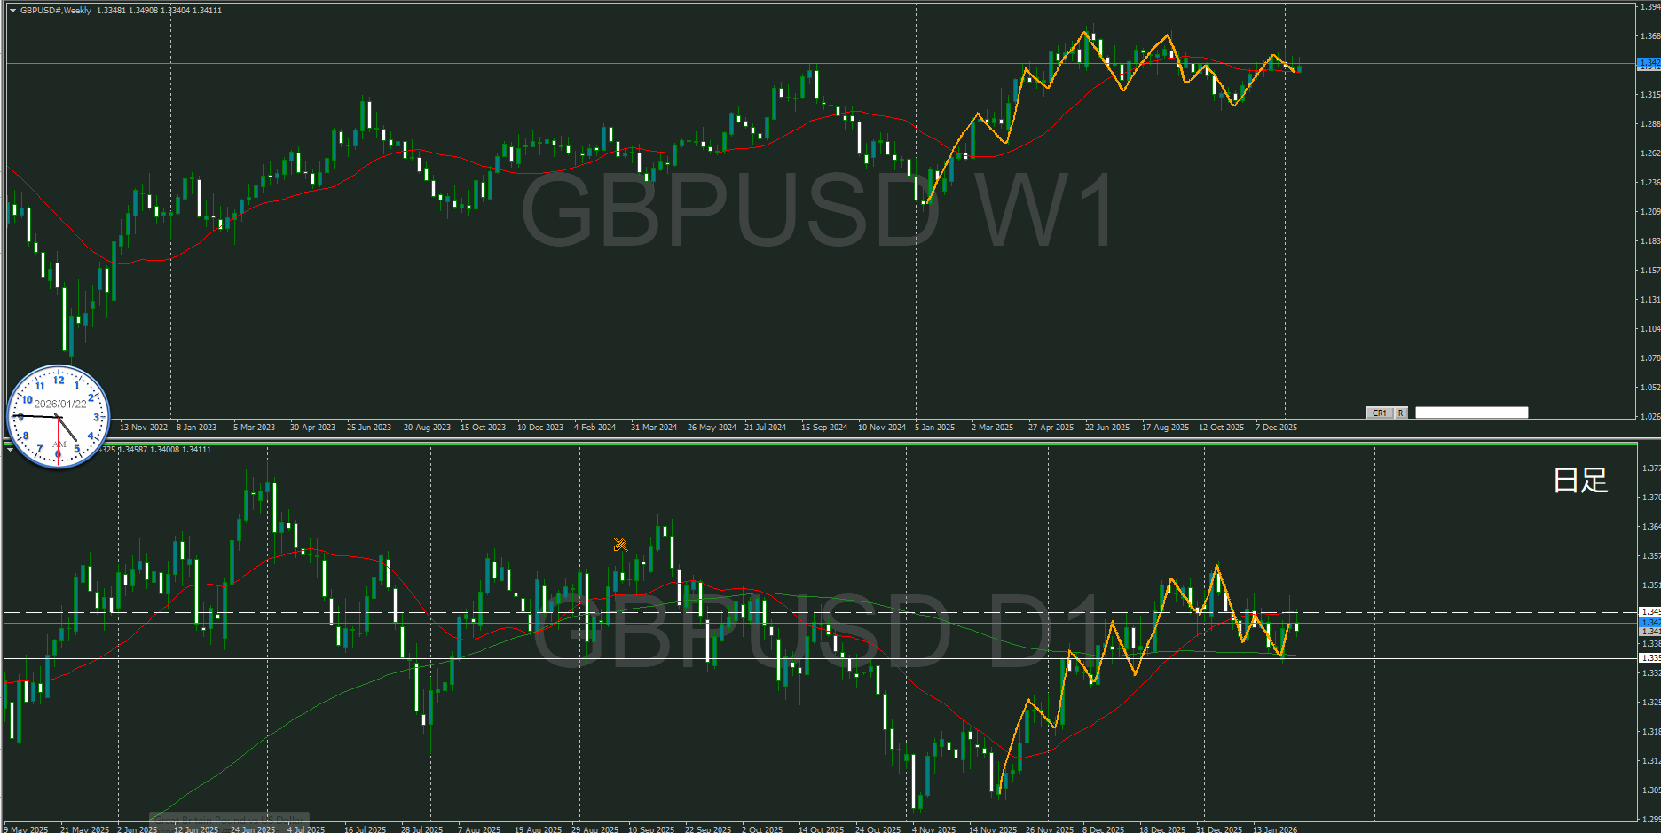Click the '4 Nov 2025' date on daily time axis
Screen dimensions: 1661x833
(x=933, y=829)
